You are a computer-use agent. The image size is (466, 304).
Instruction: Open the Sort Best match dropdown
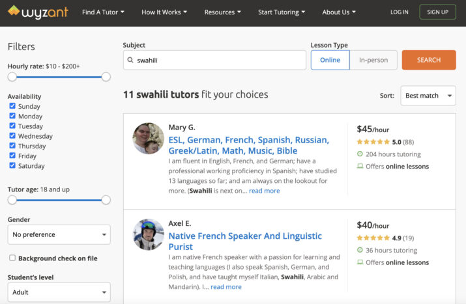click(428, 96)
